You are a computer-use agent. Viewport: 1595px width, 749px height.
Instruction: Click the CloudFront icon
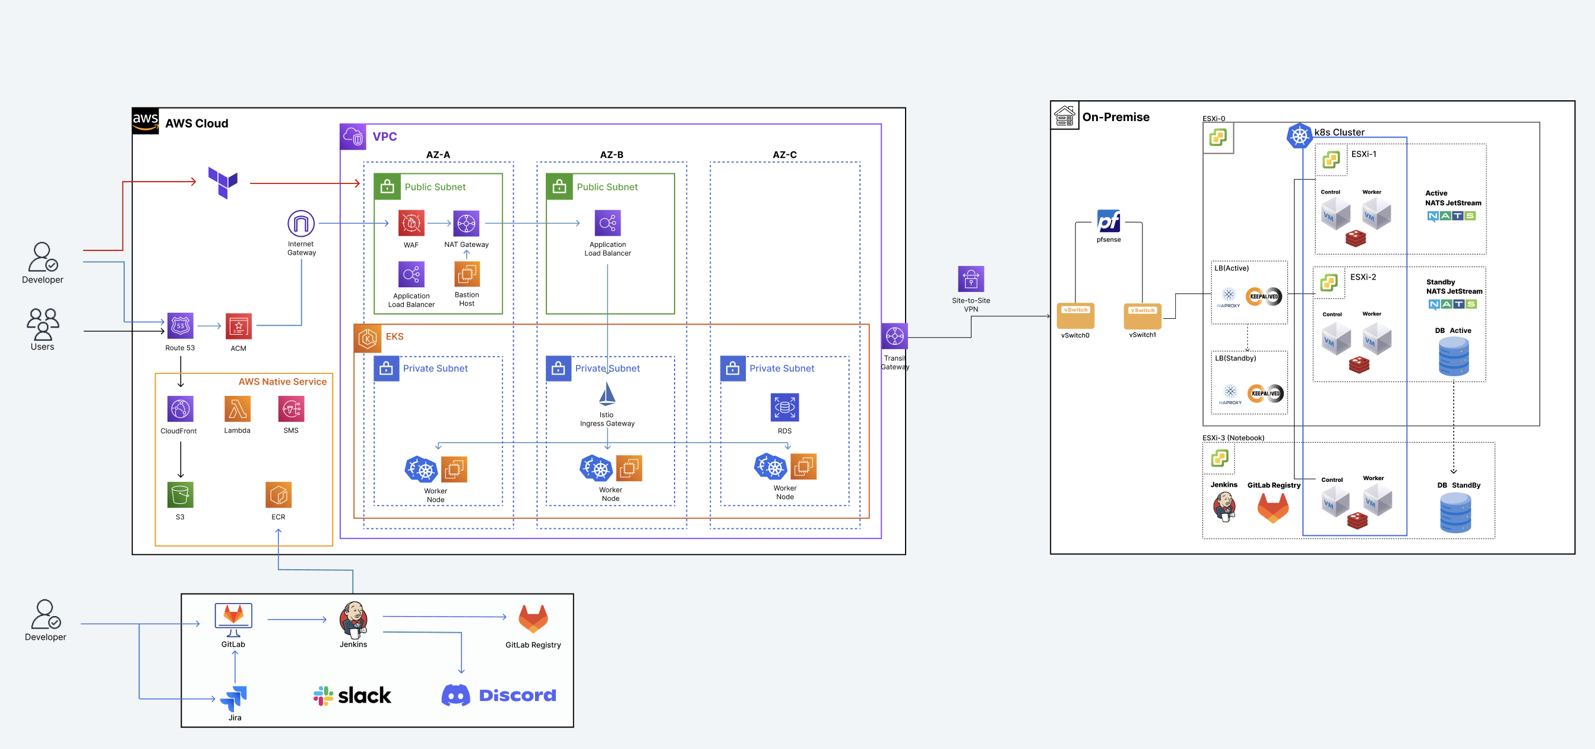point(180,409)
